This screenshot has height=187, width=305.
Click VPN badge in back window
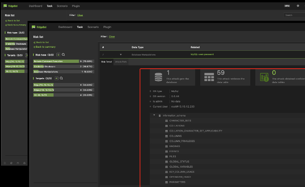click(x=287, y=6)
